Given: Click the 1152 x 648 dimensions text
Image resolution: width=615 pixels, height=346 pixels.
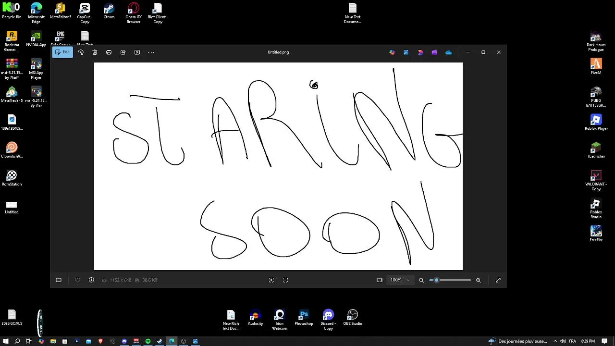Looking at the screenshot, I should pyautogui.click(x=120, y=280).
